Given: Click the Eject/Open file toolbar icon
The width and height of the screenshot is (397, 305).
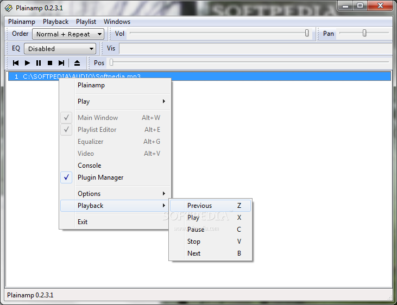Looking at the screenshot, I should coord(77,63).
